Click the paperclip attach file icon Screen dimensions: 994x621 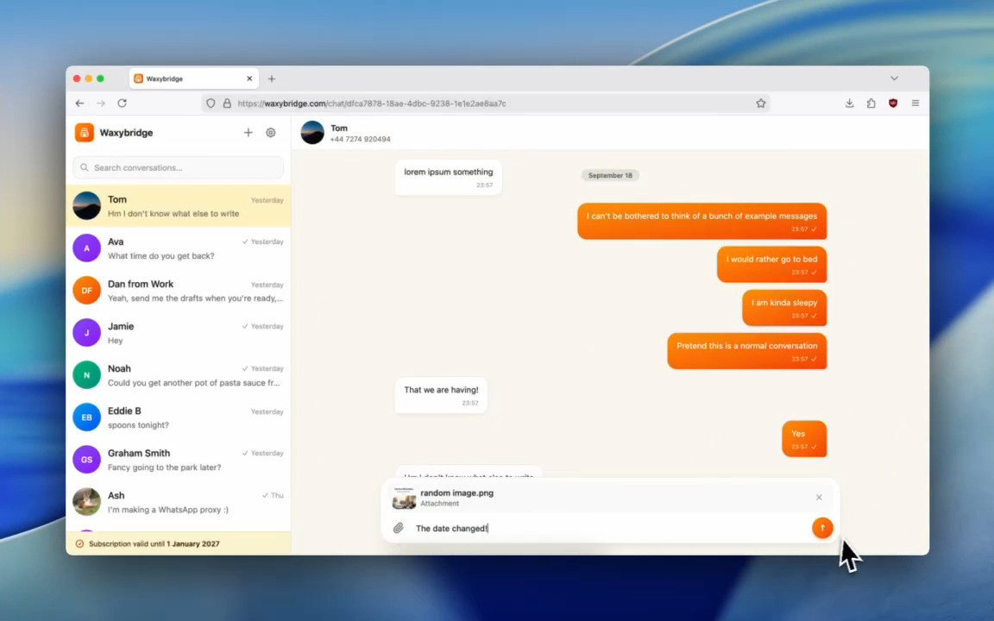tap(398, 528)
